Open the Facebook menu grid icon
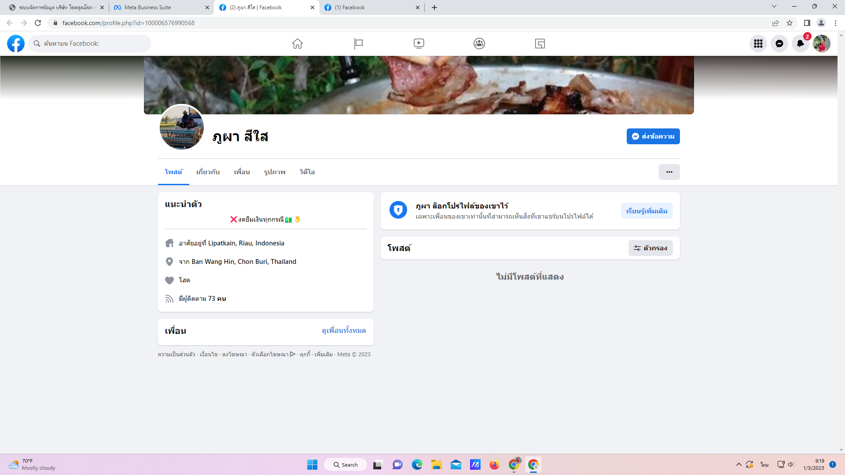This screenshot has height=475, width=845. tap(758, 44)
